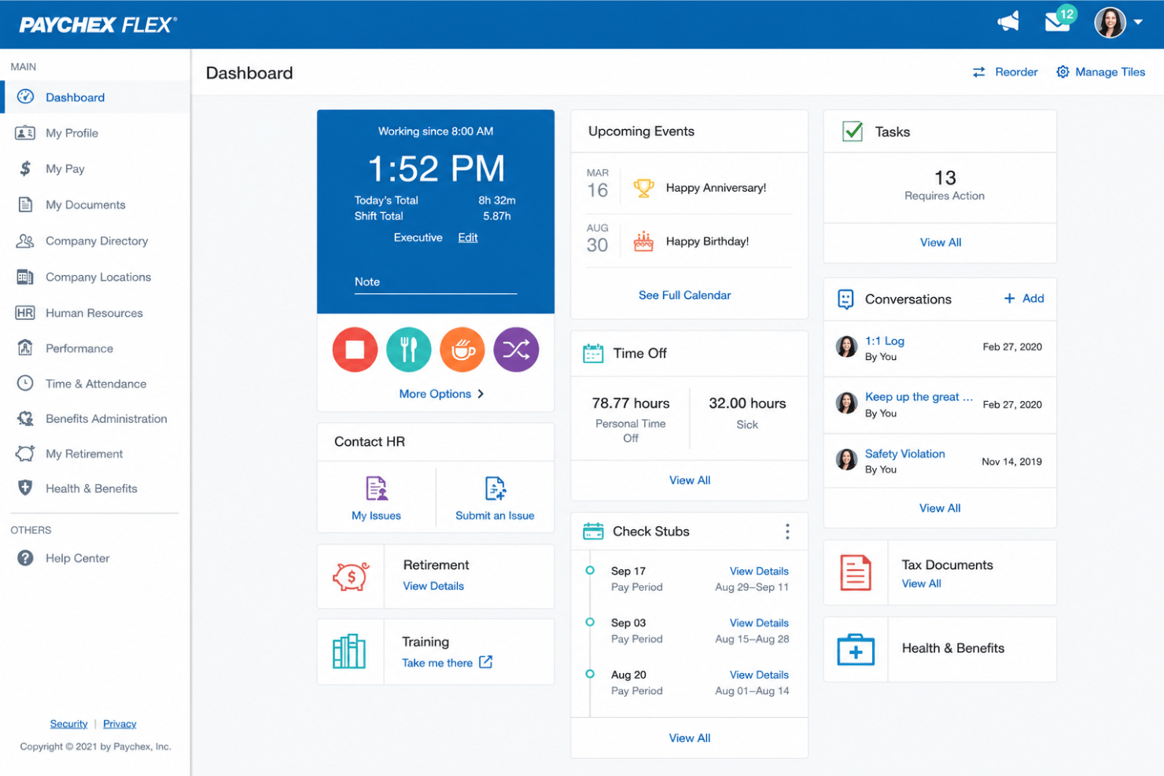The image size is (1164, 776).
Task: Open the mail inbox with 12 badge
Action: [1059, 20]
